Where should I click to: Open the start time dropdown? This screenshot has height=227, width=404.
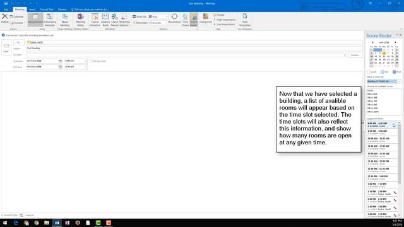tap(86, 61)
